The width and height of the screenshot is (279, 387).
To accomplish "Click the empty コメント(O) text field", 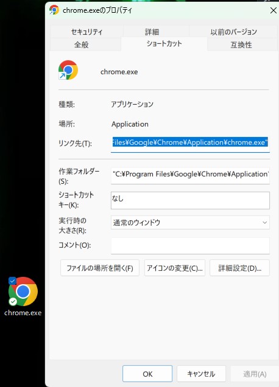I will click(x=190, y=246).
